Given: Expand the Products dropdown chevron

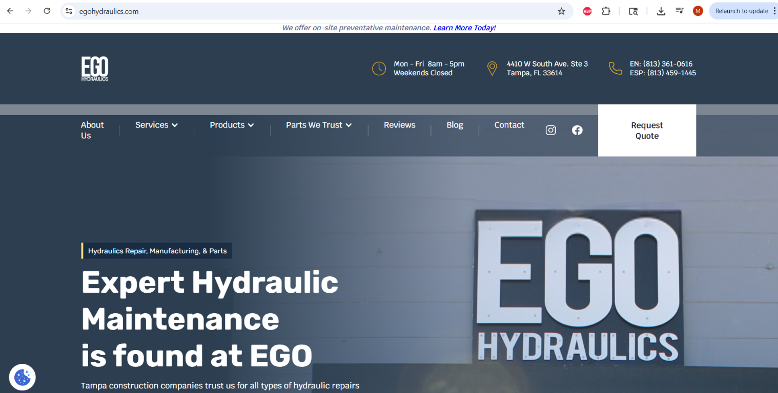Looking at the screenshot, I should pos(251,125).
